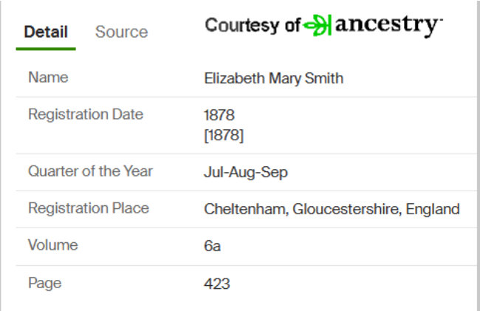This screenshot has height=311, width=480.
Task: Click the Page label
Action: coord(45,284)
